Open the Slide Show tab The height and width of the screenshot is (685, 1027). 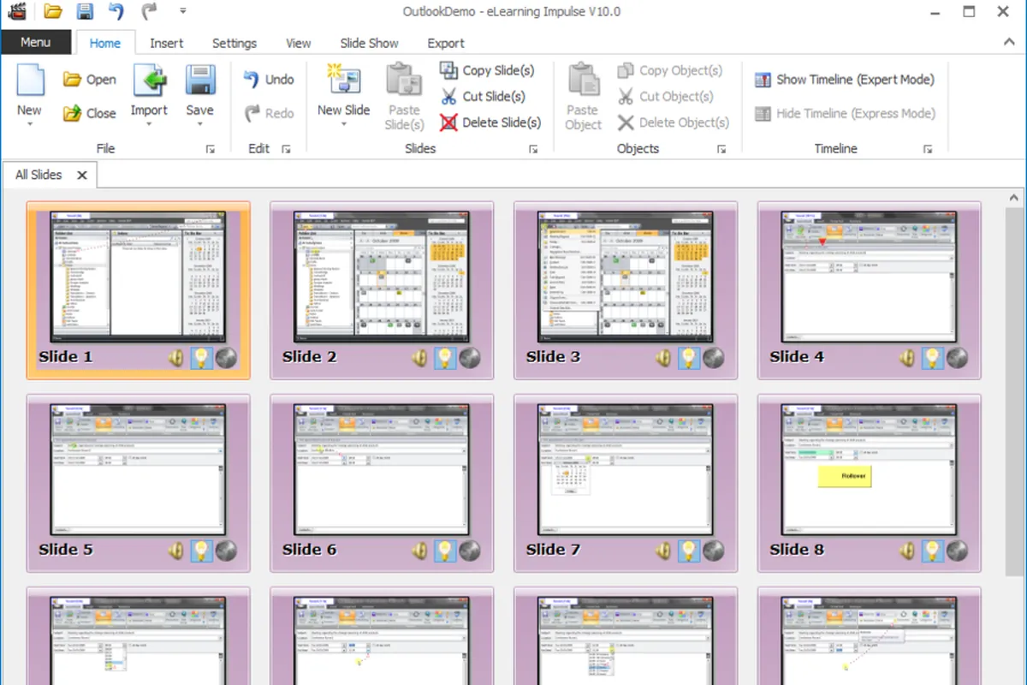point(369,43)
